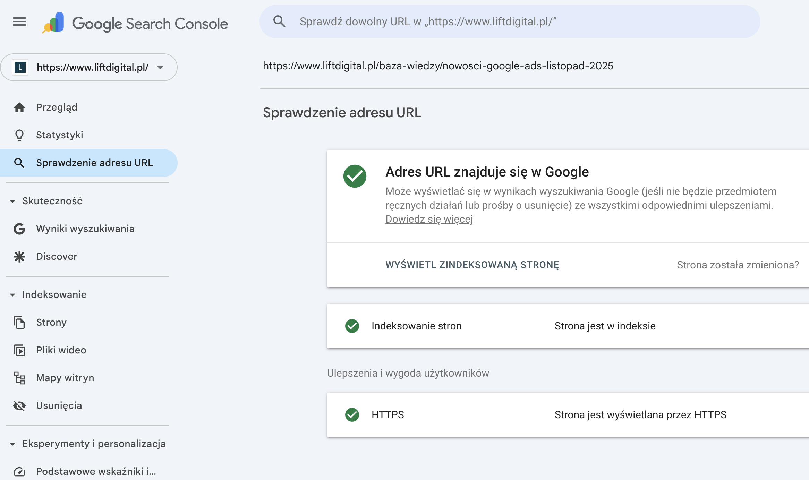This screenshot has width=809, height=480.
Task: Click WYŚWIETL ZINDEKSOWANĄ STRONĘ
Action: point(472,265)
